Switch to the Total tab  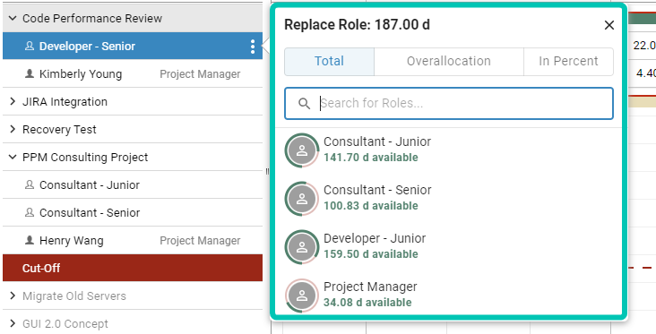[329, 62]
